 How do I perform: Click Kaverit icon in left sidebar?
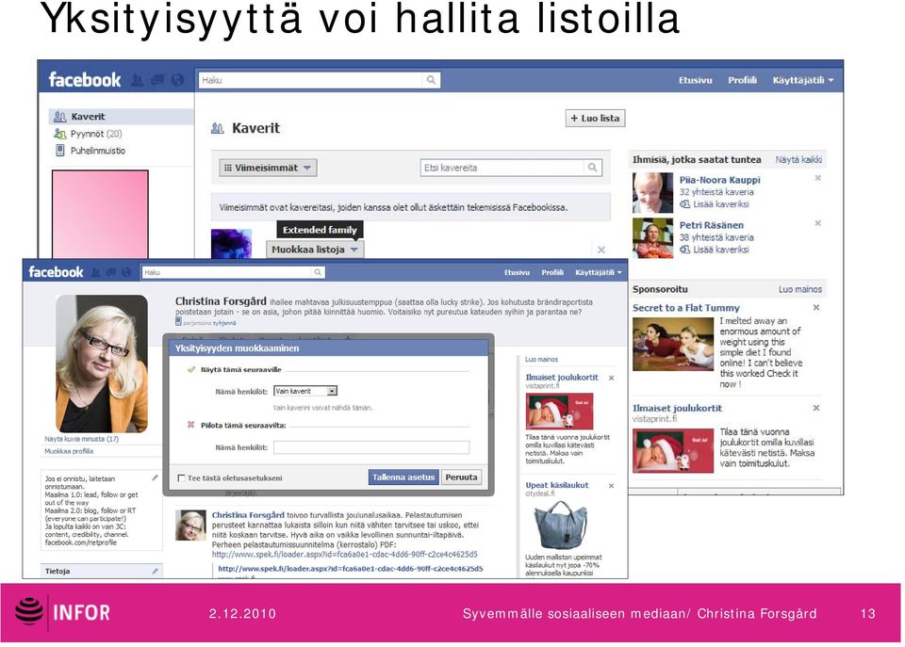pyautogui.click(x=60, y=117)
